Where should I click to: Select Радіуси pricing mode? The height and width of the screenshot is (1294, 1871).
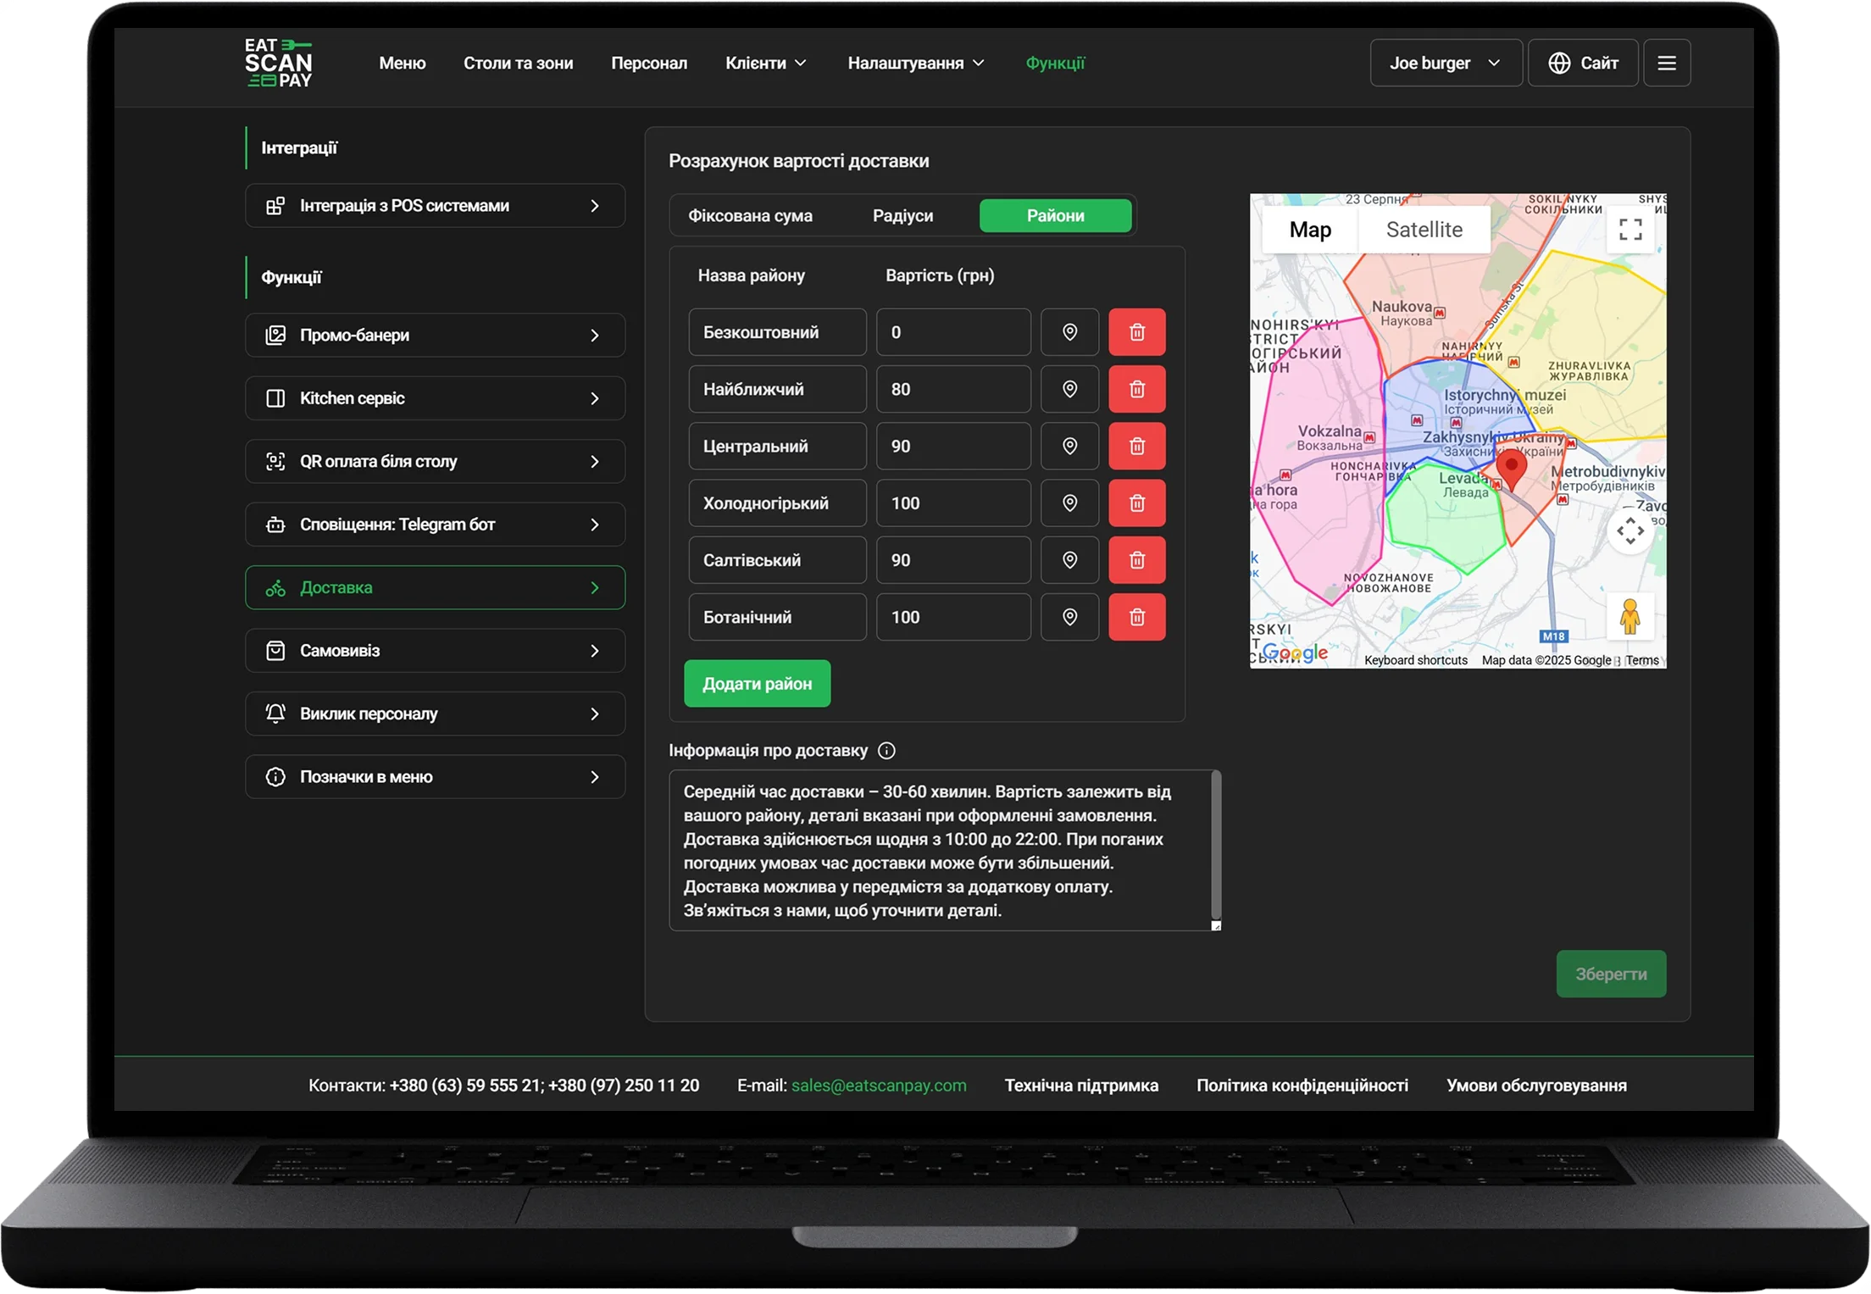[902, 215]
